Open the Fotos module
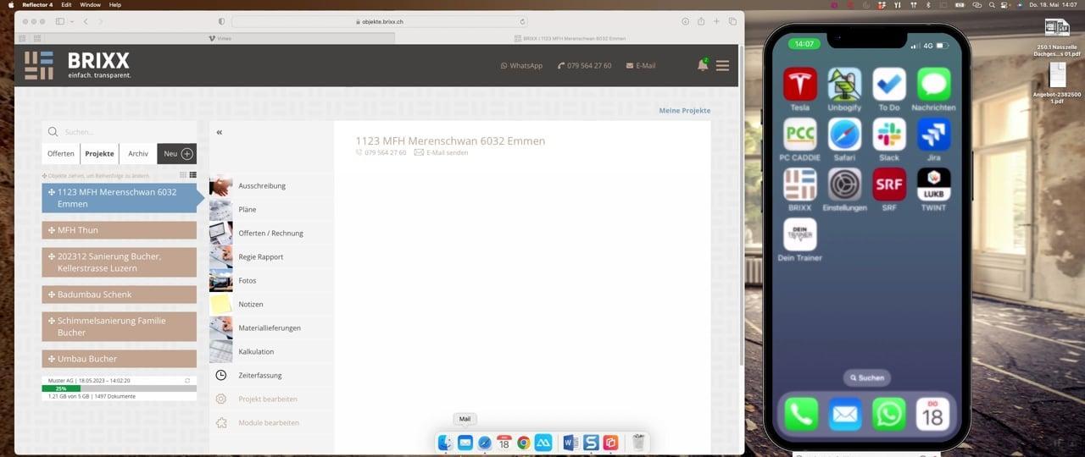This screenshot has height=457, width=1085. click(x=271, y=280)
